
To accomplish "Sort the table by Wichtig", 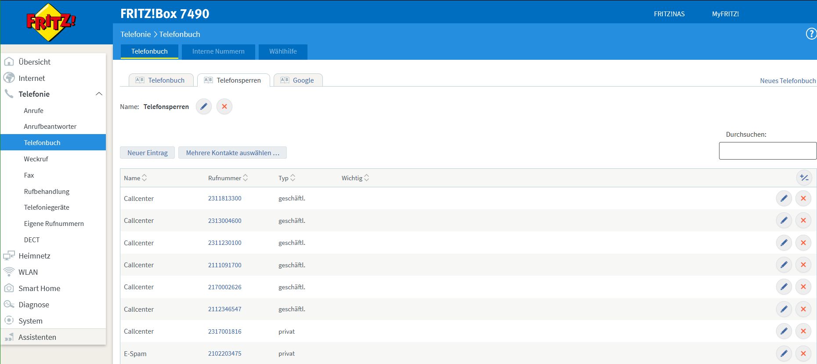I will (355, 178).
